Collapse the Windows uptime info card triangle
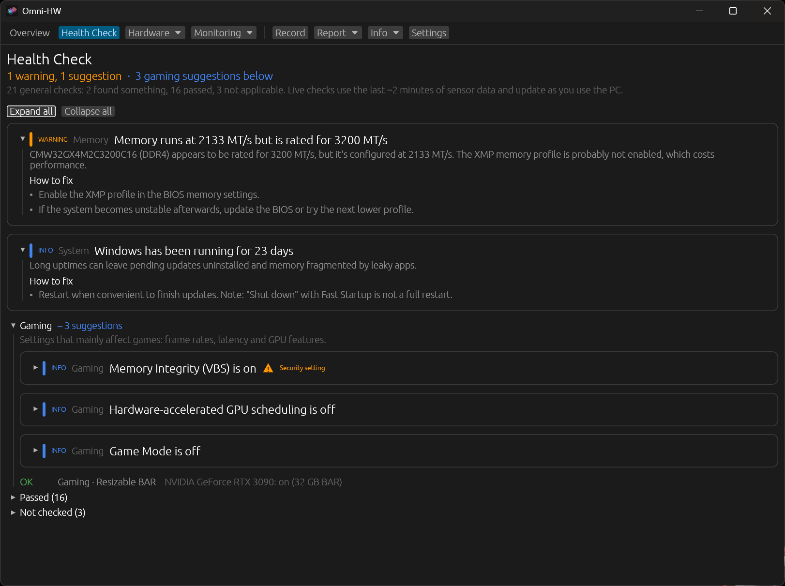This screenshot has height=586, width=785. pyautogui.click(x=23, y=250)
